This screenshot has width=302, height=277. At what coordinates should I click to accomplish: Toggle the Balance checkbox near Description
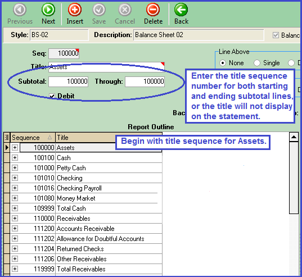276,35
